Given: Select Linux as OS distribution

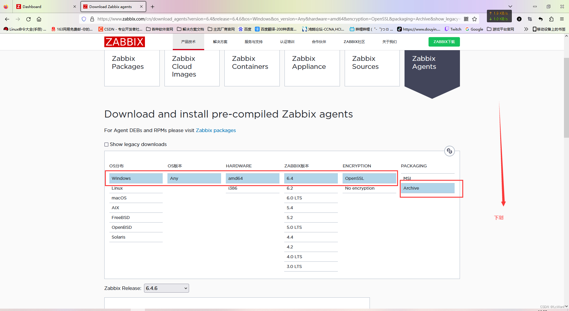Looking at the screenshot, I should 136,188.
